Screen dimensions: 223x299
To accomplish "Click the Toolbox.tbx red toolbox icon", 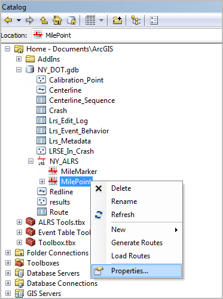I will pyautogui.click(x=30, y=242).
